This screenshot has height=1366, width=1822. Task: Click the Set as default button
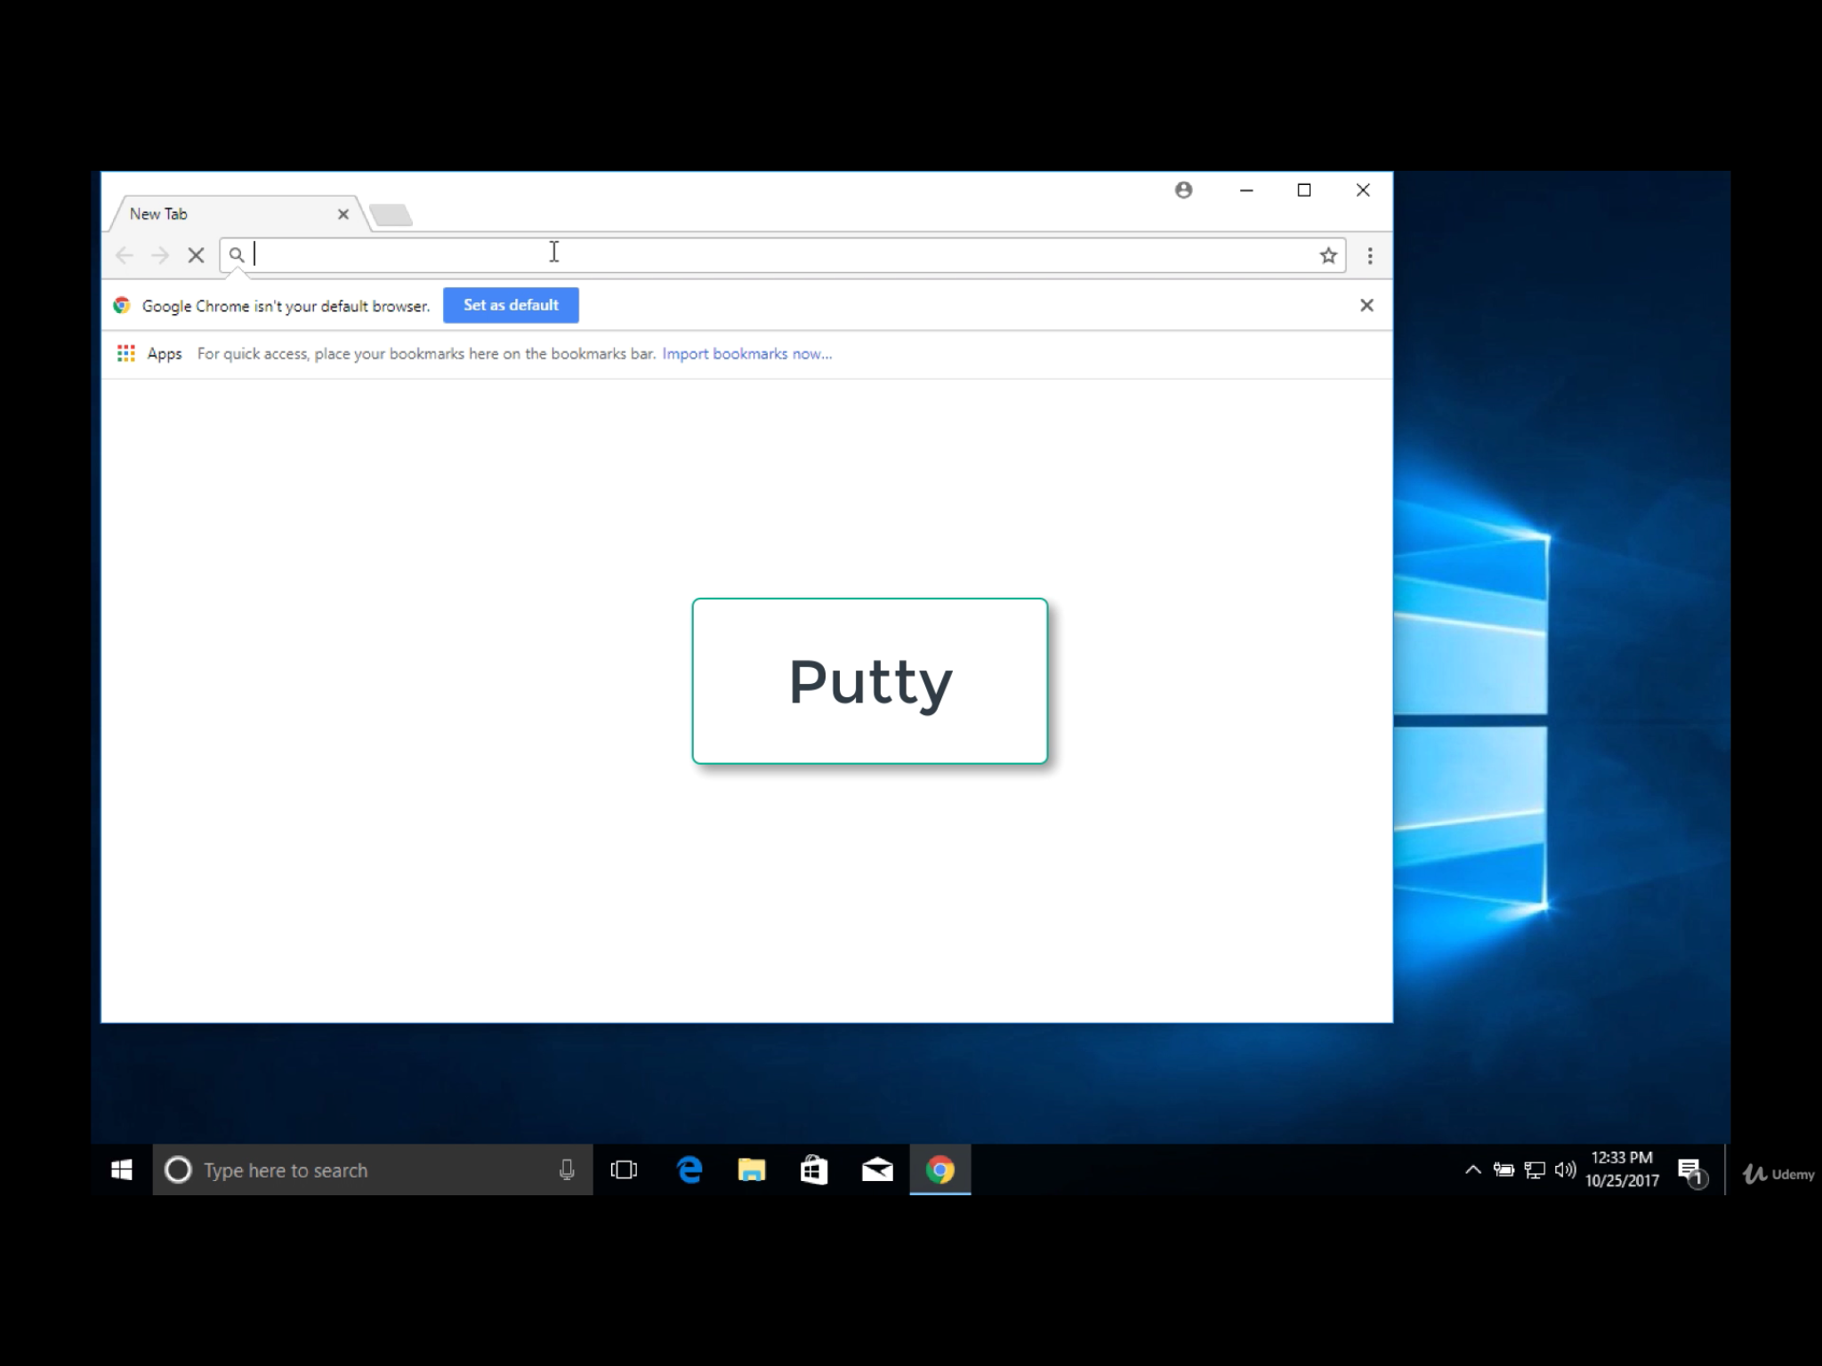click(x=511, y=305)
